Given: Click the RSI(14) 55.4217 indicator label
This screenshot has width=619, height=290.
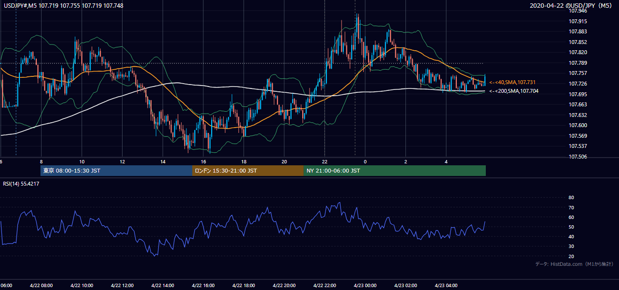Looking at the screenshot, I should (21, 184).
